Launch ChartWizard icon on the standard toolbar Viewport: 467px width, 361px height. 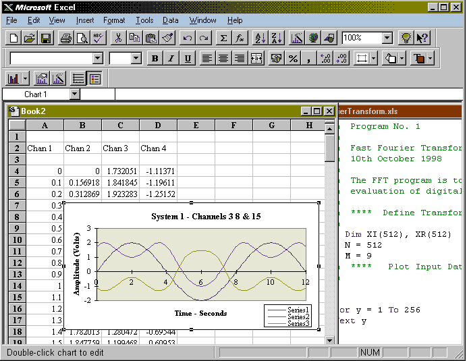297,38
